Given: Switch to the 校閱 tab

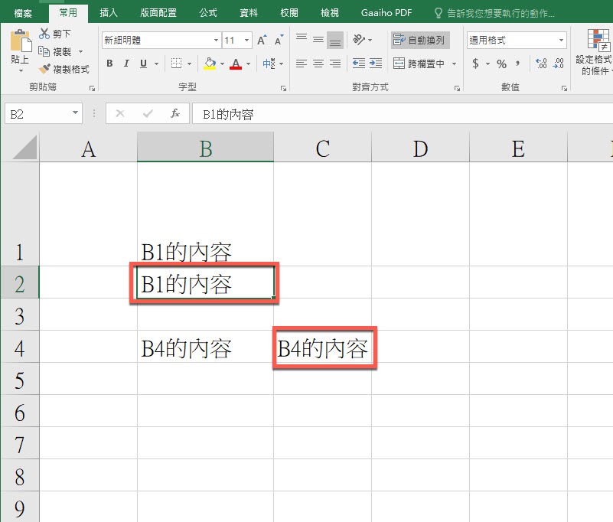Looking at the screenshot, I should point(289,13).
